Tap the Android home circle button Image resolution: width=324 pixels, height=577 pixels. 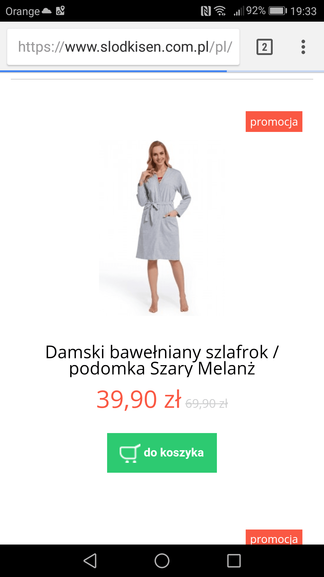pos(162,561)
